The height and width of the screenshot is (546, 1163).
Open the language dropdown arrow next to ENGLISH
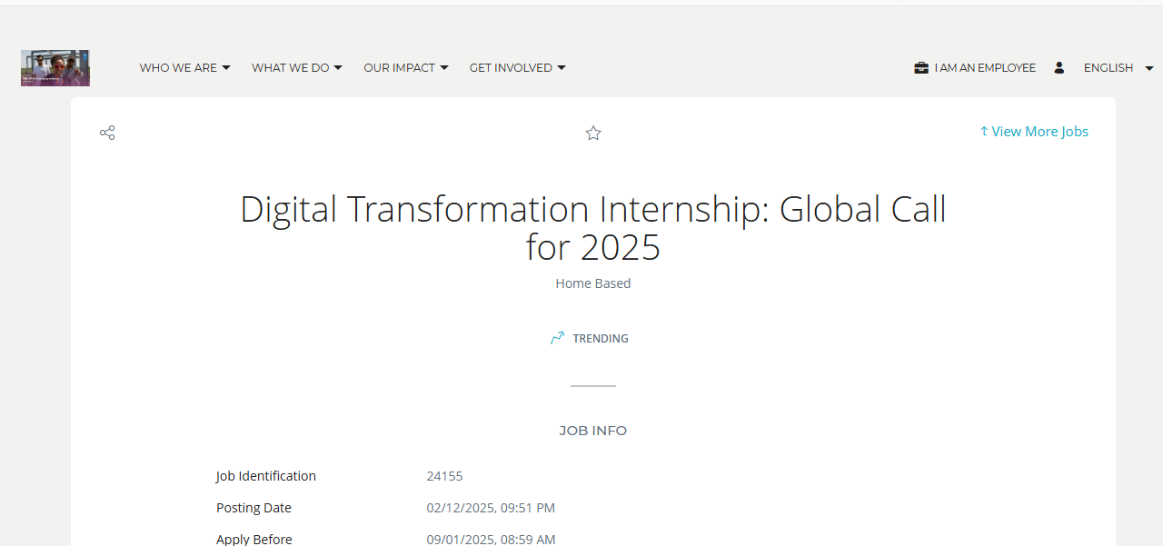click(x=1149, y=68)
